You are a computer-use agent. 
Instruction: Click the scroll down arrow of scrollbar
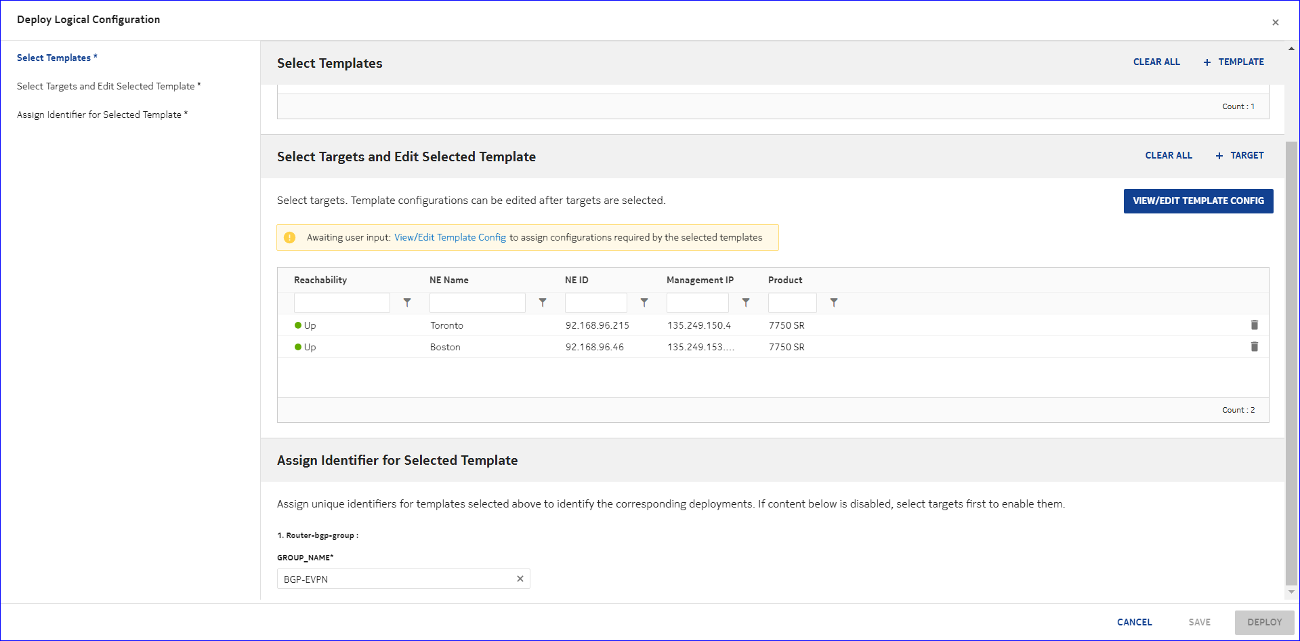tap(1291, 592)
